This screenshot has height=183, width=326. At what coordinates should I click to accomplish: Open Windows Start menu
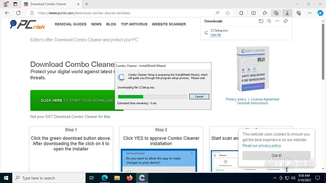(x=6, y=178)
